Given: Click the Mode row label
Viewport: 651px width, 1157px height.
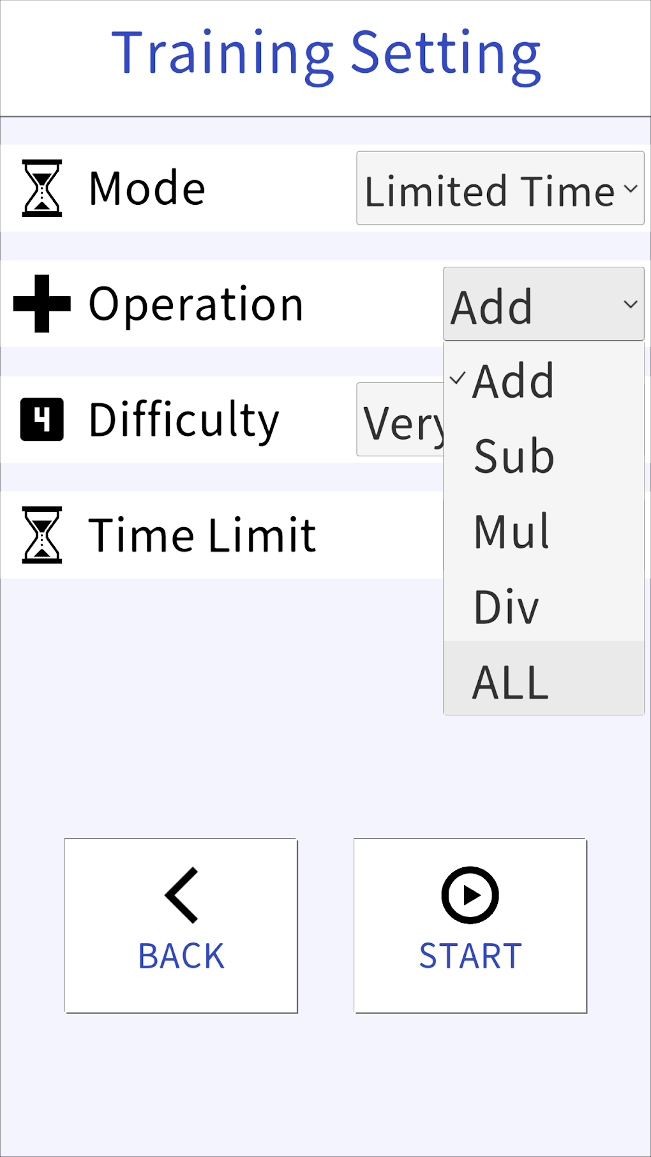Looking at the screenshot, I should click(x=147, y=188).
